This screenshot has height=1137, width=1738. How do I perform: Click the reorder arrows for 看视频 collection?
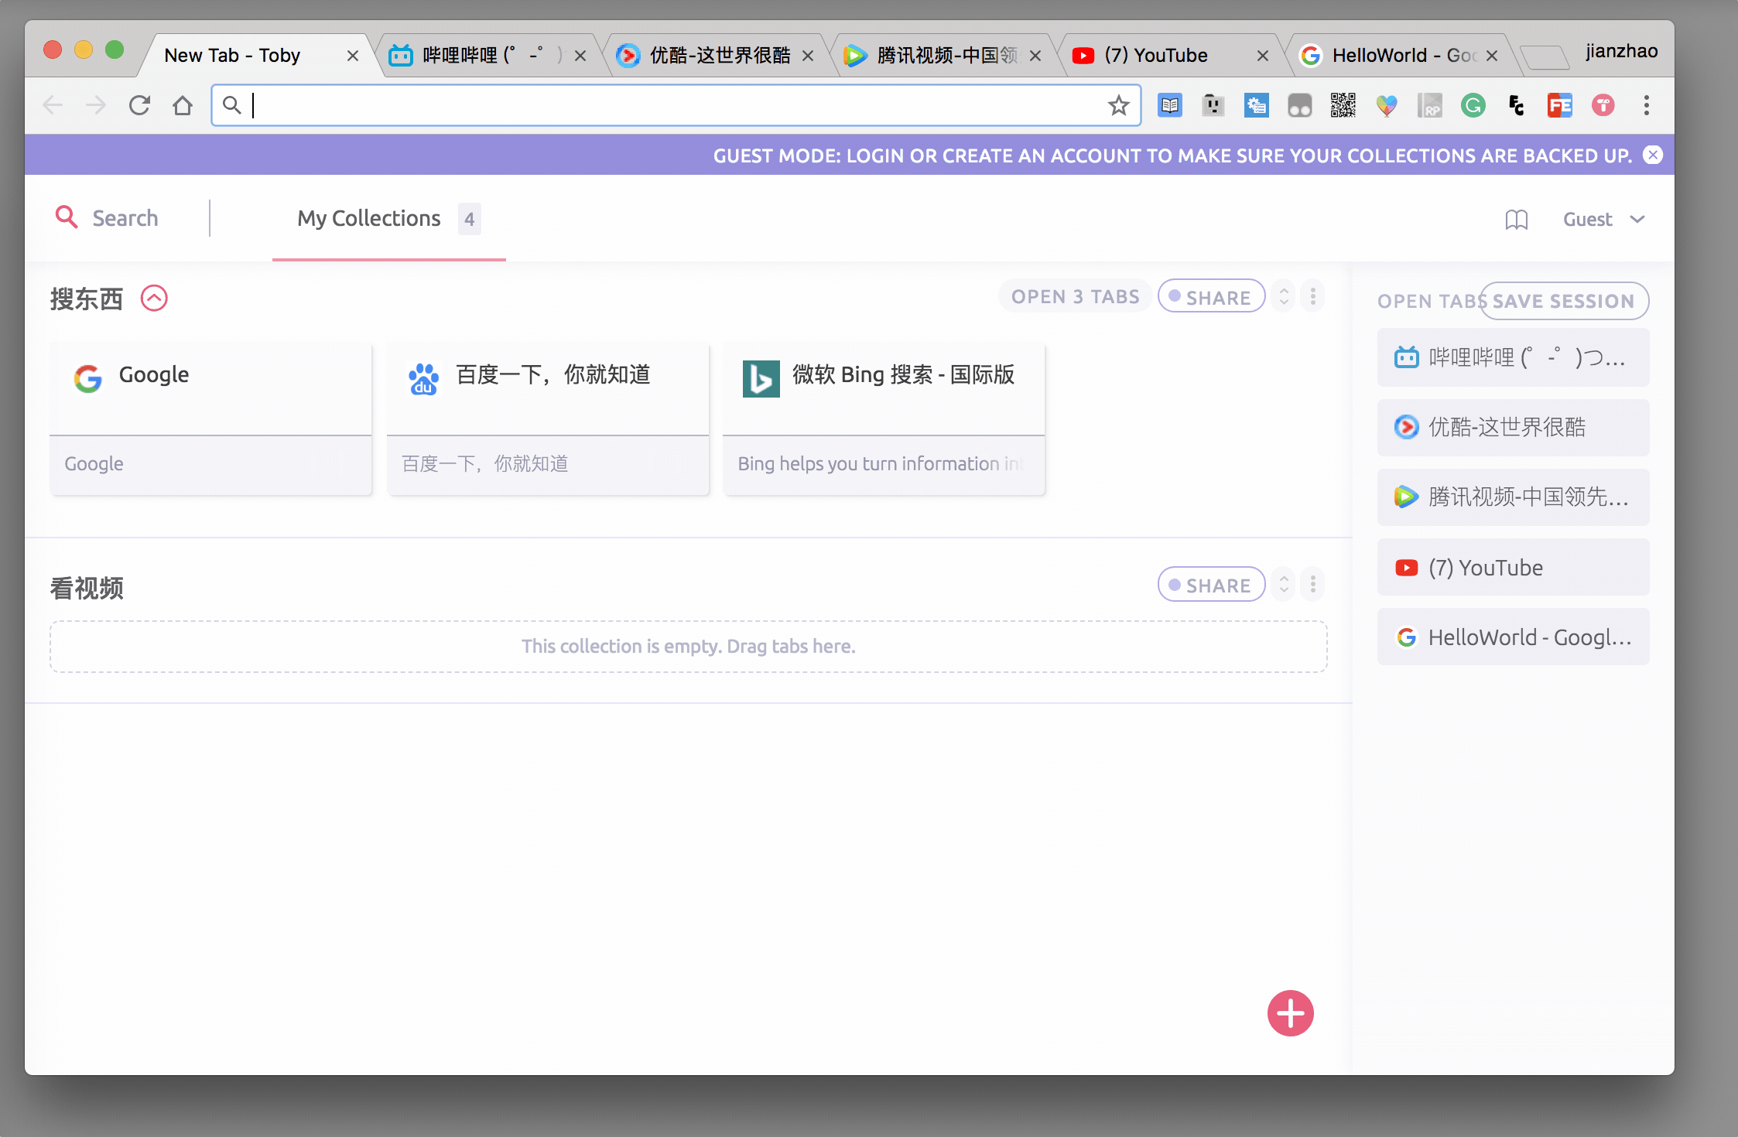pyautogui.click(x=1284, y=585)
